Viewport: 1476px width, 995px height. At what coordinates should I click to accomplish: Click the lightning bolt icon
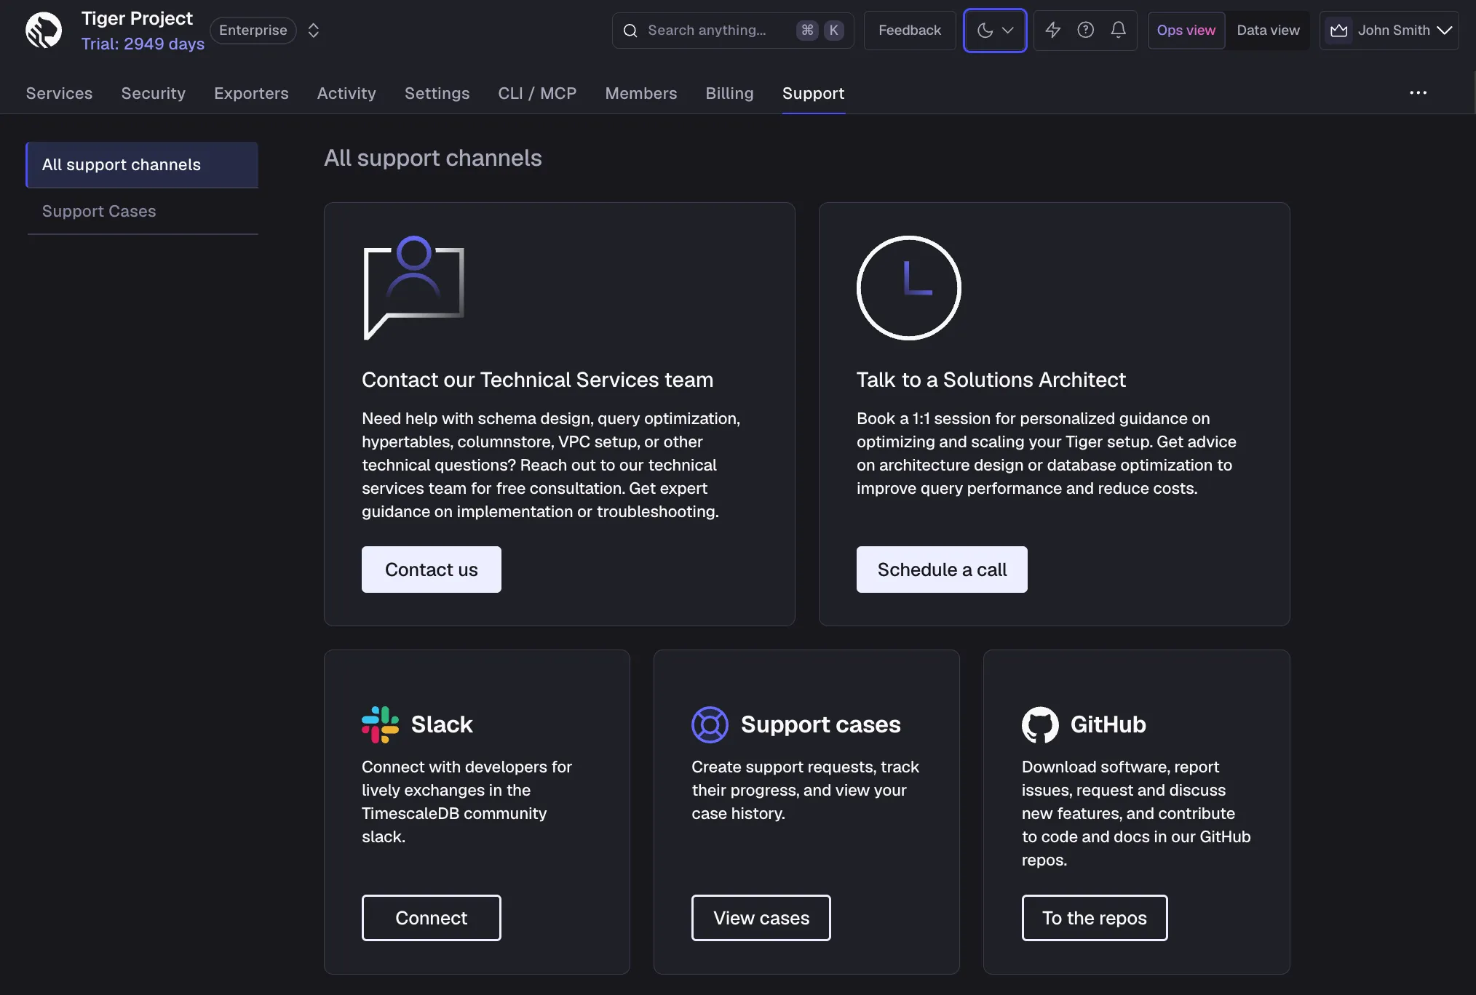(x=1052, y=30)
